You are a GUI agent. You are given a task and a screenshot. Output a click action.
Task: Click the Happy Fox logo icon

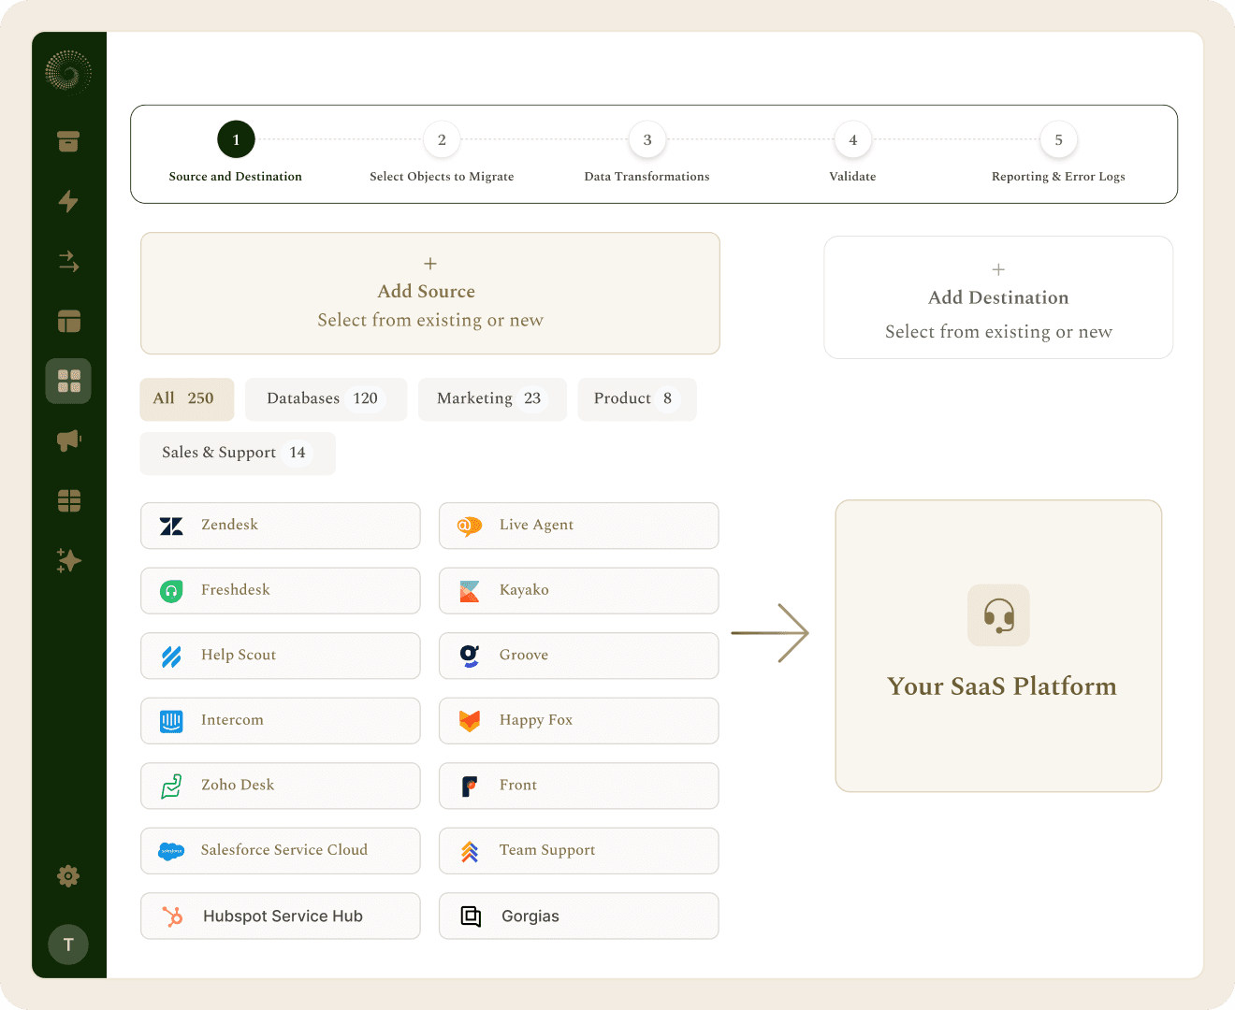click(470, 721)
